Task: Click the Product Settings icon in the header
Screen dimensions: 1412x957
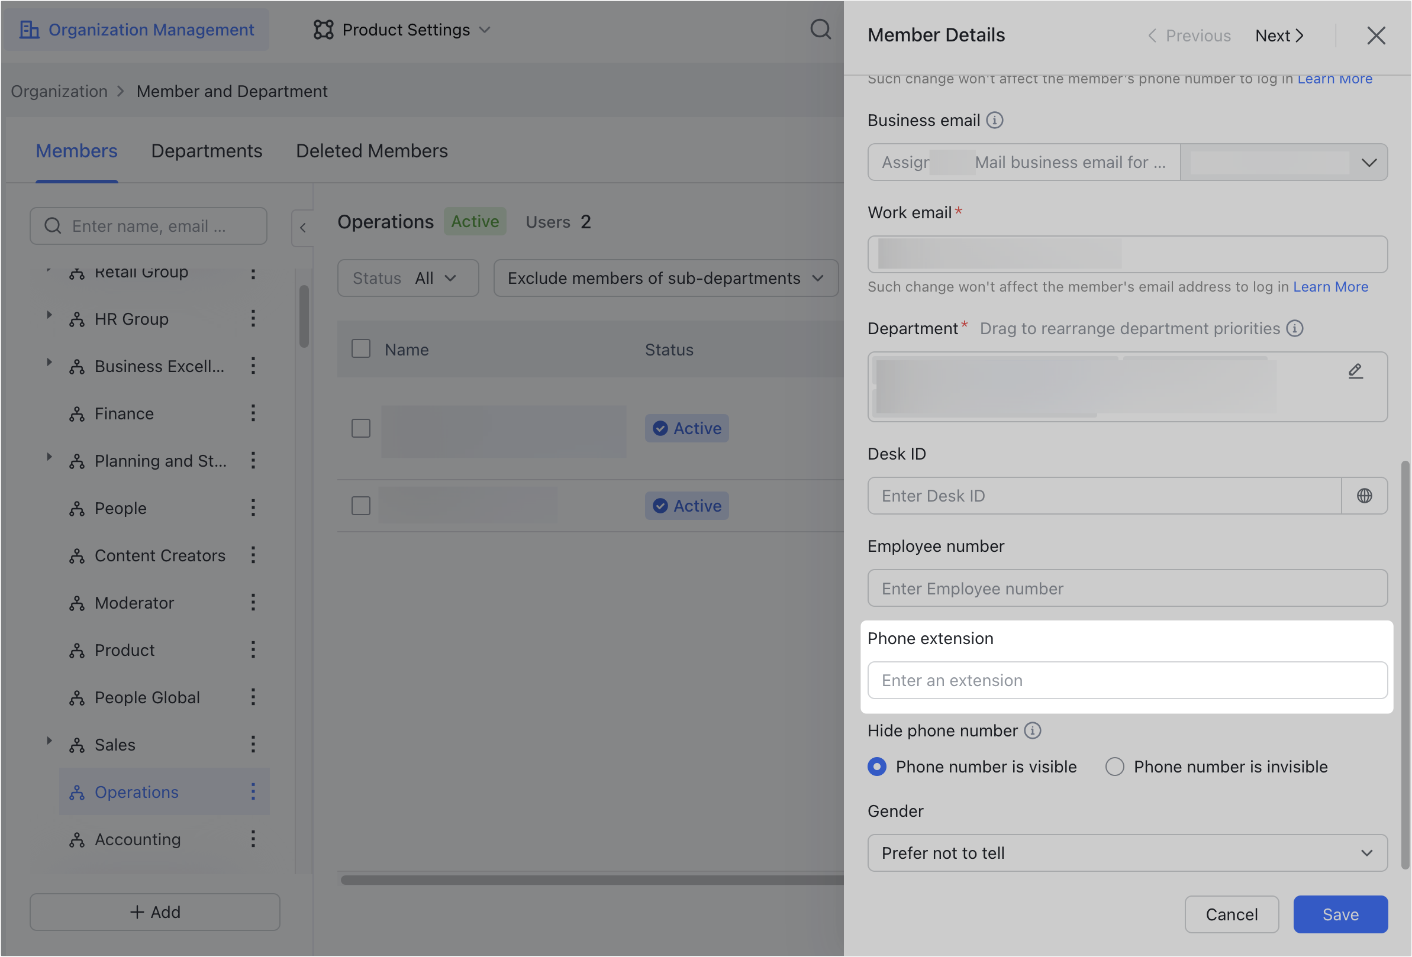Action: [324, 29]
